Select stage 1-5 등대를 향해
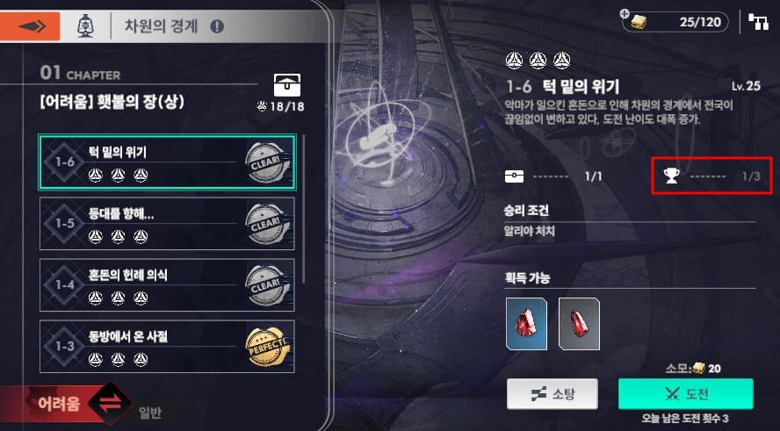The width and height of the screenshot is (780, 431). click(167, 224)
